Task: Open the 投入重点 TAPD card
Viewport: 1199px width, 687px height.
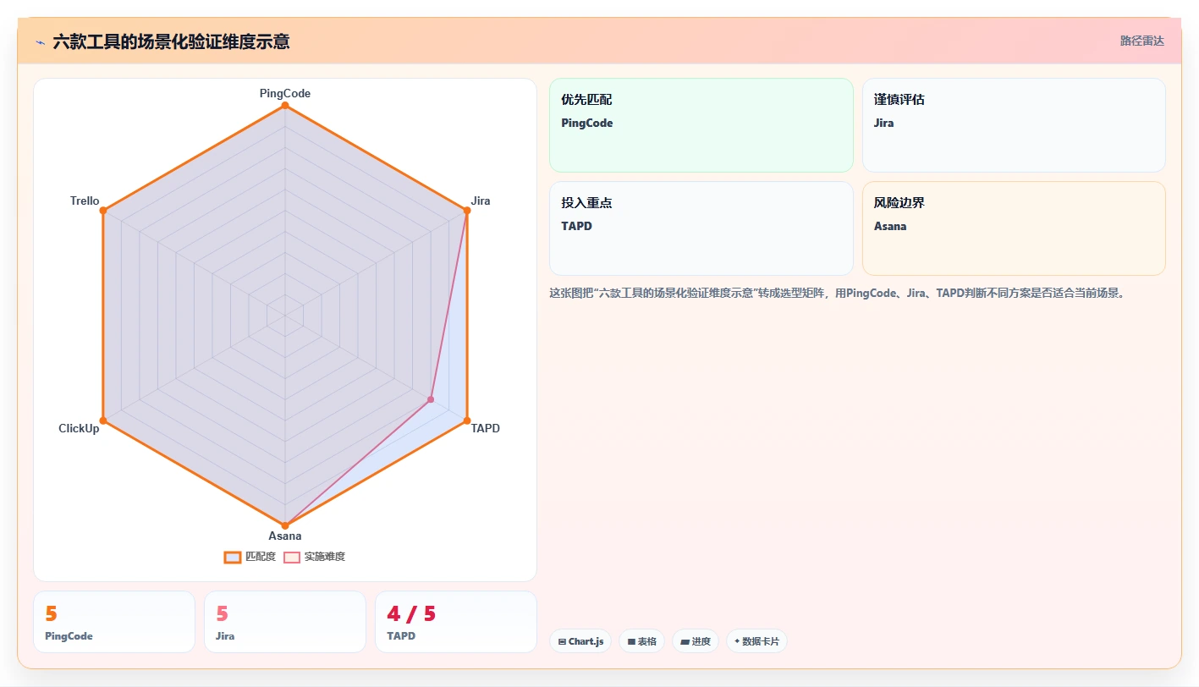Action: coord(701,228)
